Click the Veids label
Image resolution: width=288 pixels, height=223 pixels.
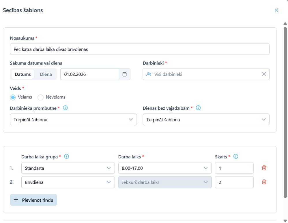tap(15, 88)
